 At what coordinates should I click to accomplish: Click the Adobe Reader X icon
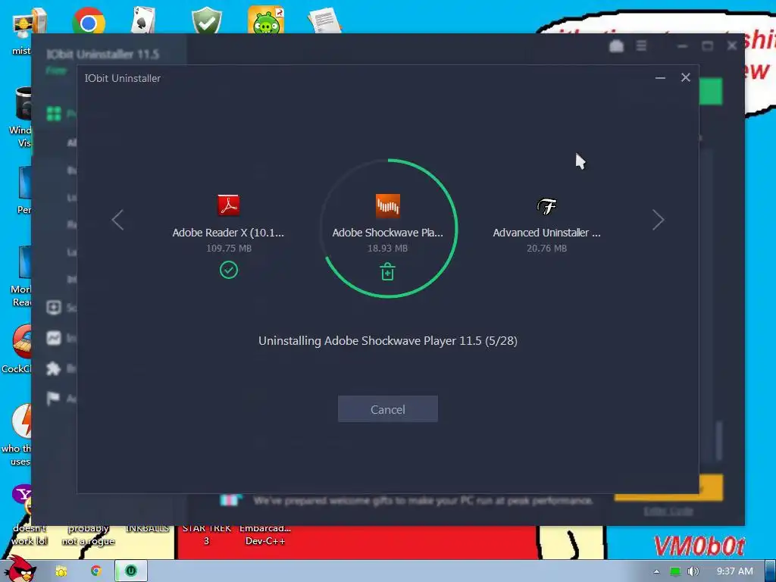229,205
